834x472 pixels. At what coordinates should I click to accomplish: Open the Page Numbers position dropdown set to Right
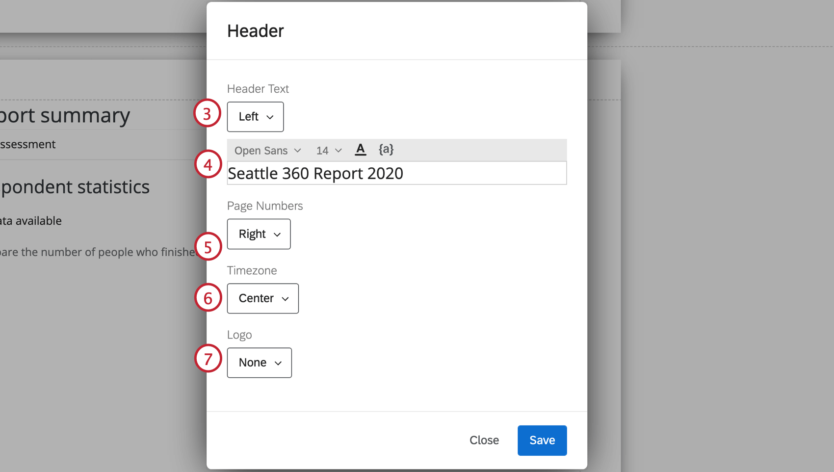(259, 234)
